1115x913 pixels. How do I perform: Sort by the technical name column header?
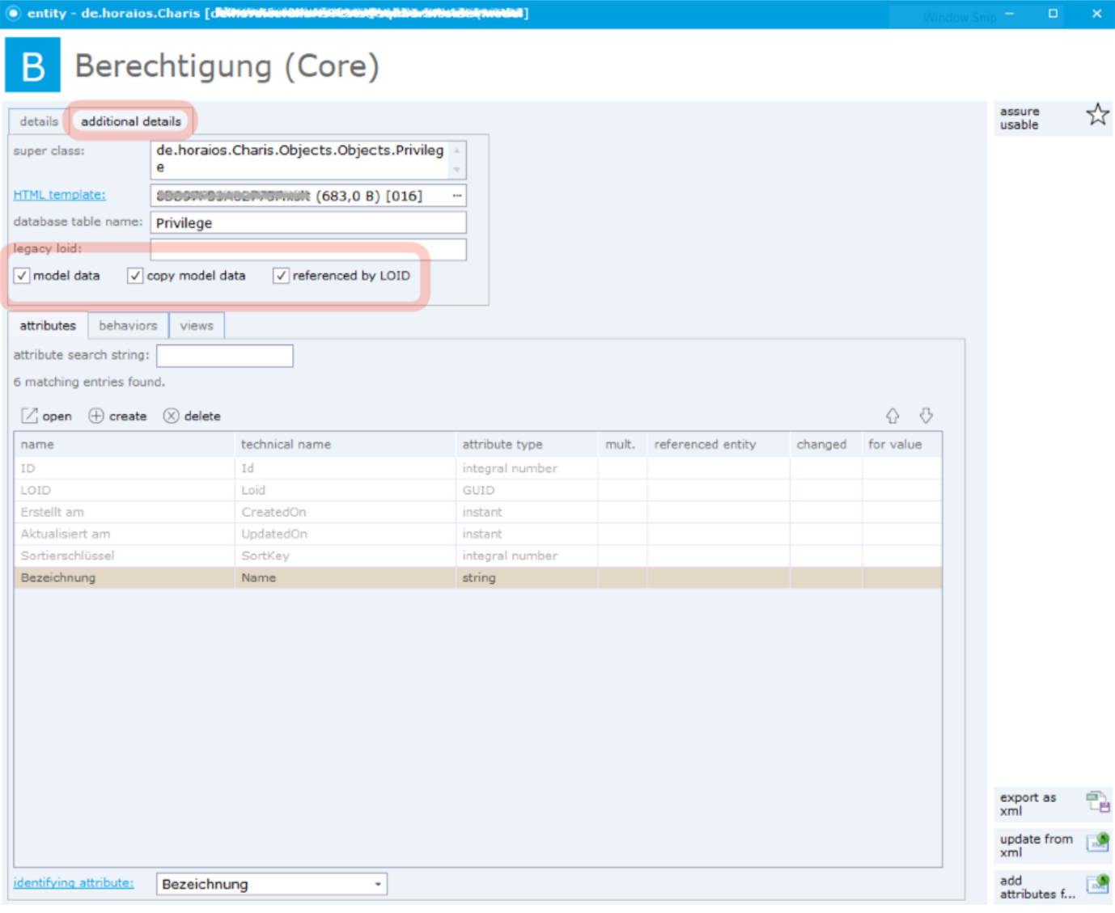point(346,445)
